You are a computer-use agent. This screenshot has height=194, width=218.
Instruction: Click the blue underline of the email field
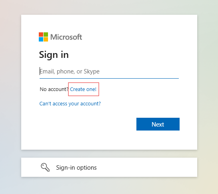click(x=109, y=78)
